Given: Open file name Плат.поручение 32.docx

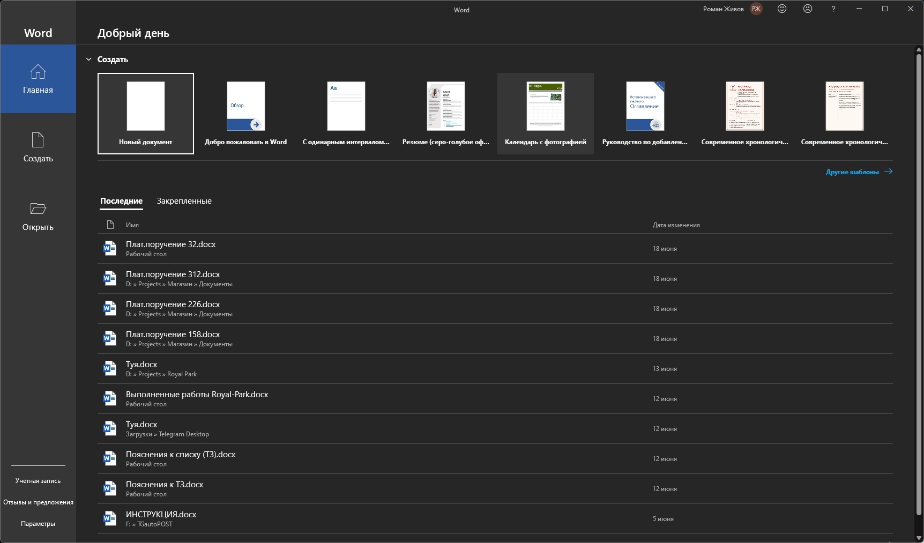Looking at the screenshot, I should 170,244.
